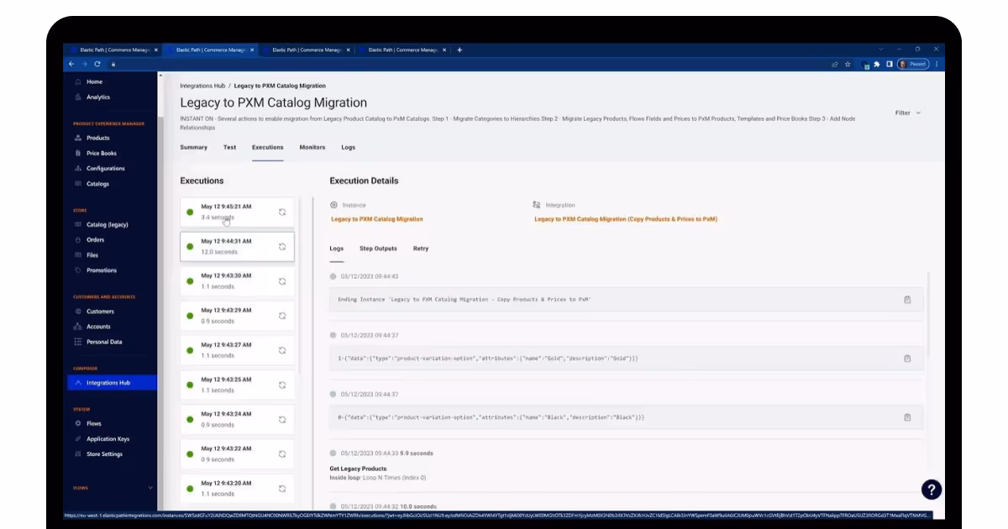Open Store Settings page
This screenshot has width=1008, height=529.
(104, 453)
